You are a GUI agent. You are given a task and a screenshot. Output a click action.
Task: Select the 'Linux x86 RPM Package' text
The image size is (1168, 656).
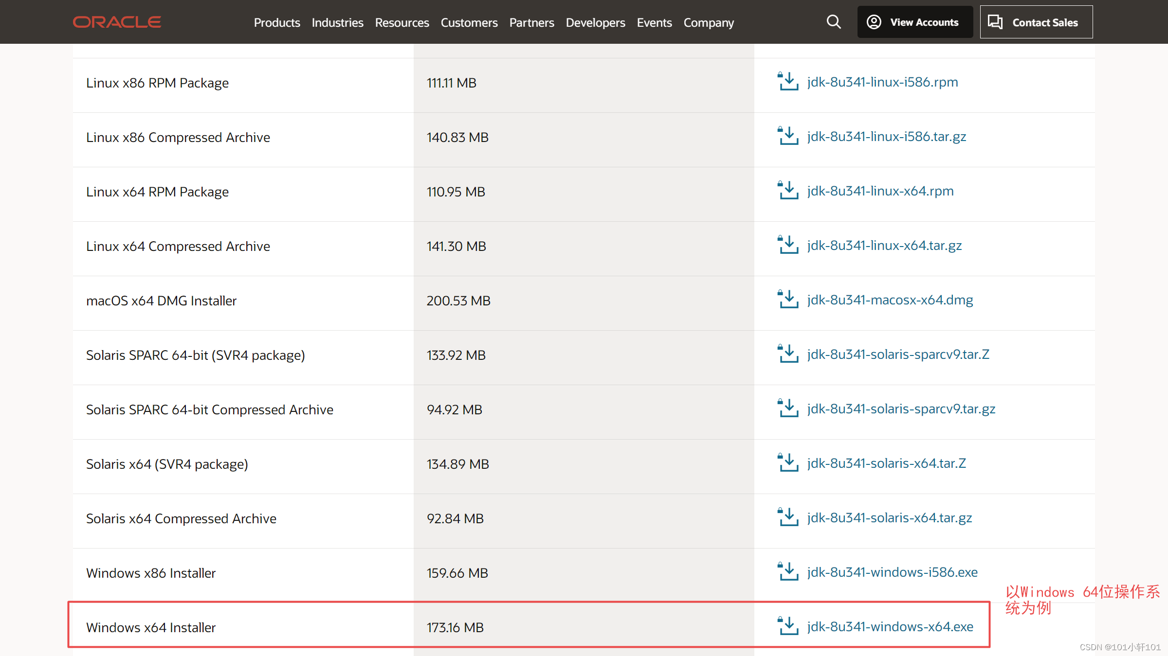coord(157,83)
